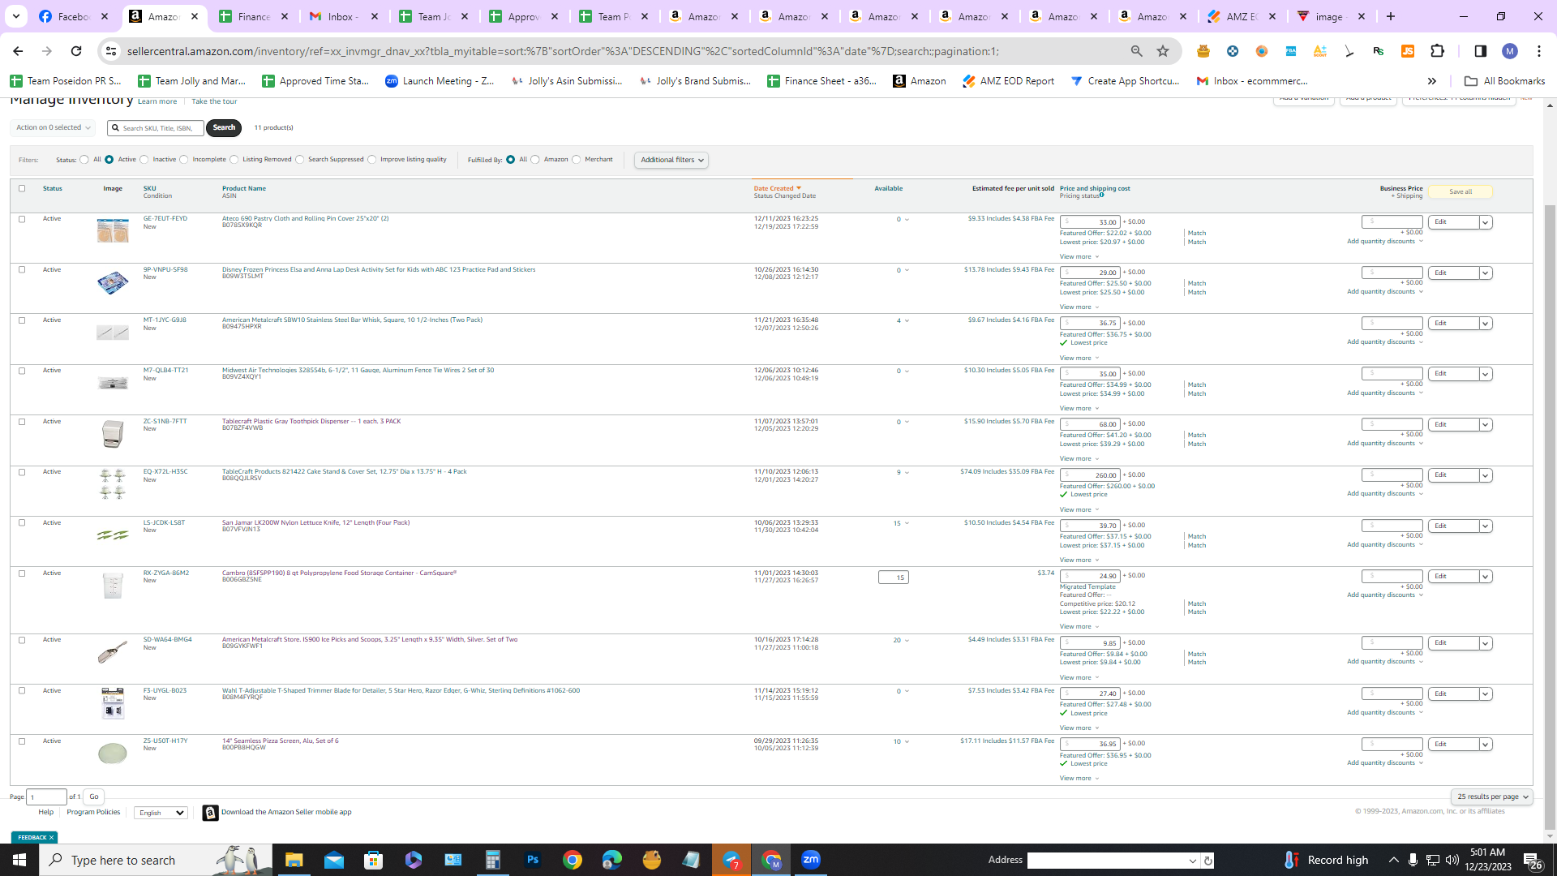Open Photoshop from the taskbar
The image size is (1557, 876).
[x=533, y=860]
